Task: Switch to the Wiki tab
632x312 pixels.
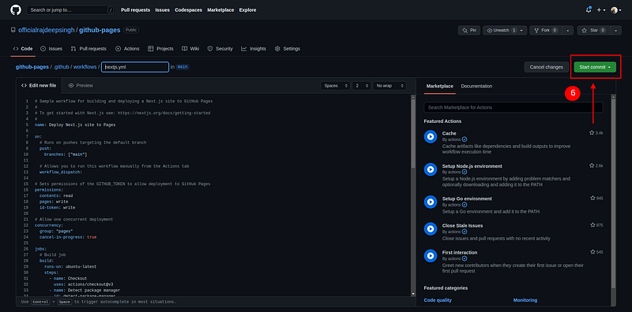Action: coord(190,49)
